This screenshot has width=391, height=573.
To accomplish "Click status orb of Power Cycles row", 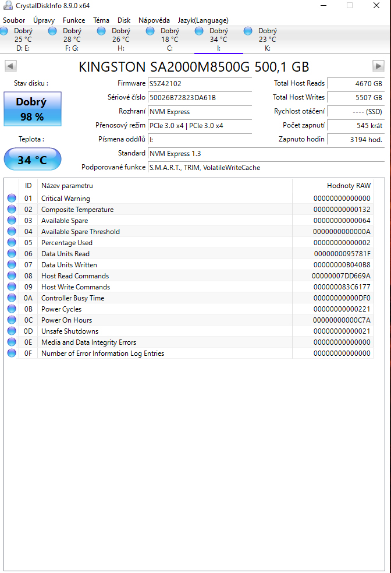I will [12, 309].
